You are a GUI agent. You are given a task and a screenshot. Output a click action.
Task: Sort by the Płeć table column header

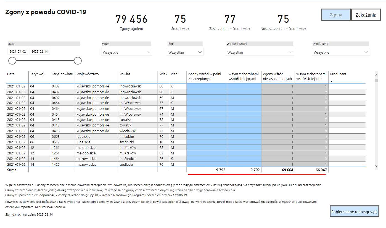(174, 74)
